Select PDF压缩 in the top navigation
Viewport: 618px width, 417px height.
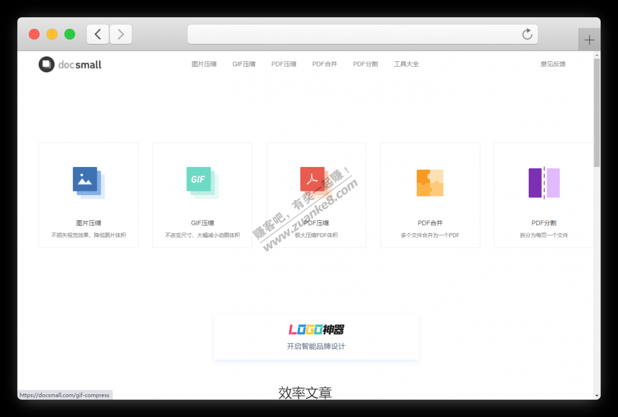point(284,64)
